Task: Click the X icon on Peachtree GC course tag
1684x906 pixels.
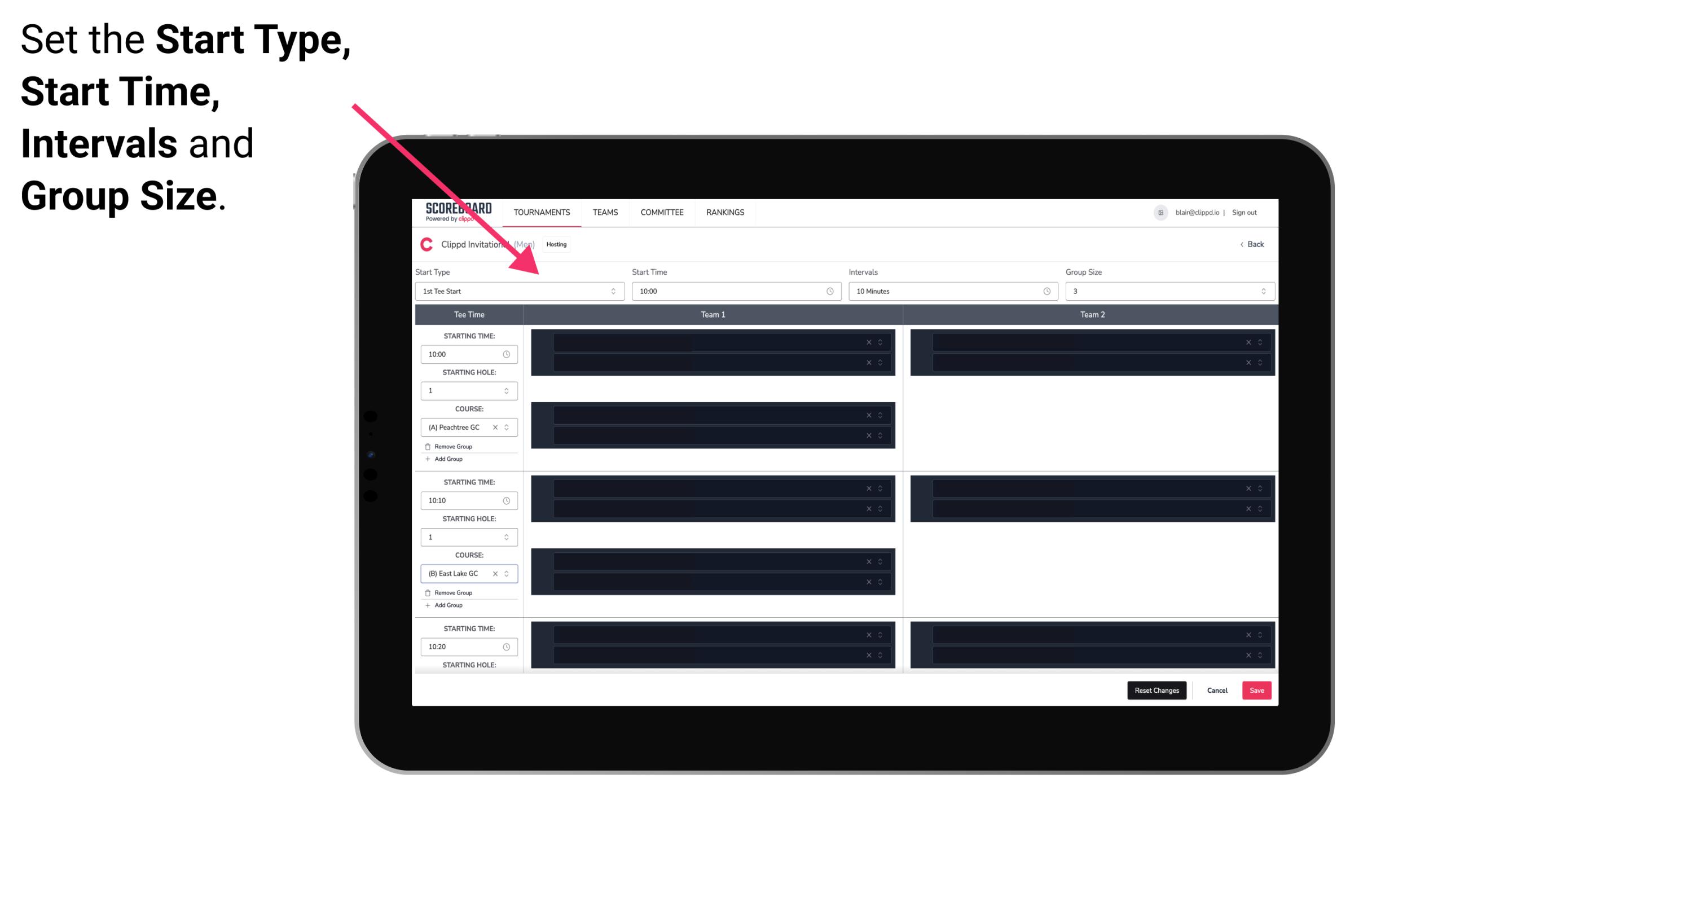Action: pyautogui.click(x=498, y=428)
